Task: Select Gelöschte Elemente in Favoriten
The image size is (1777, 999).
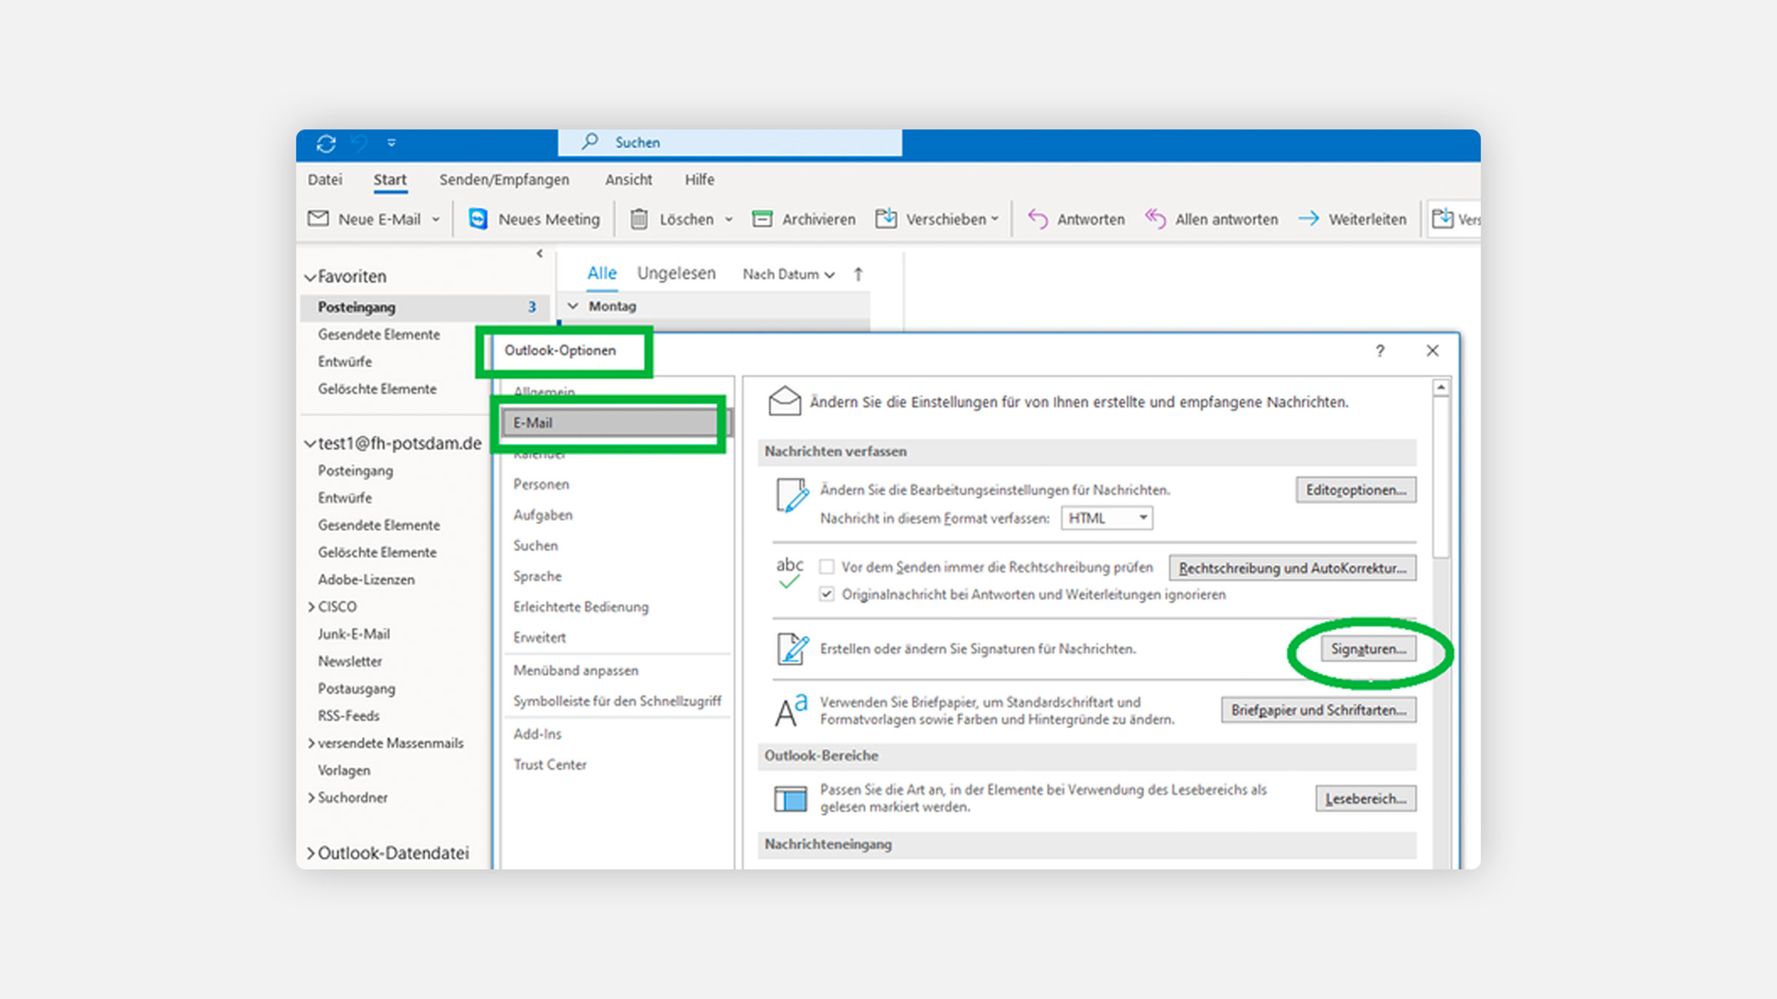Action: [377, 388]
